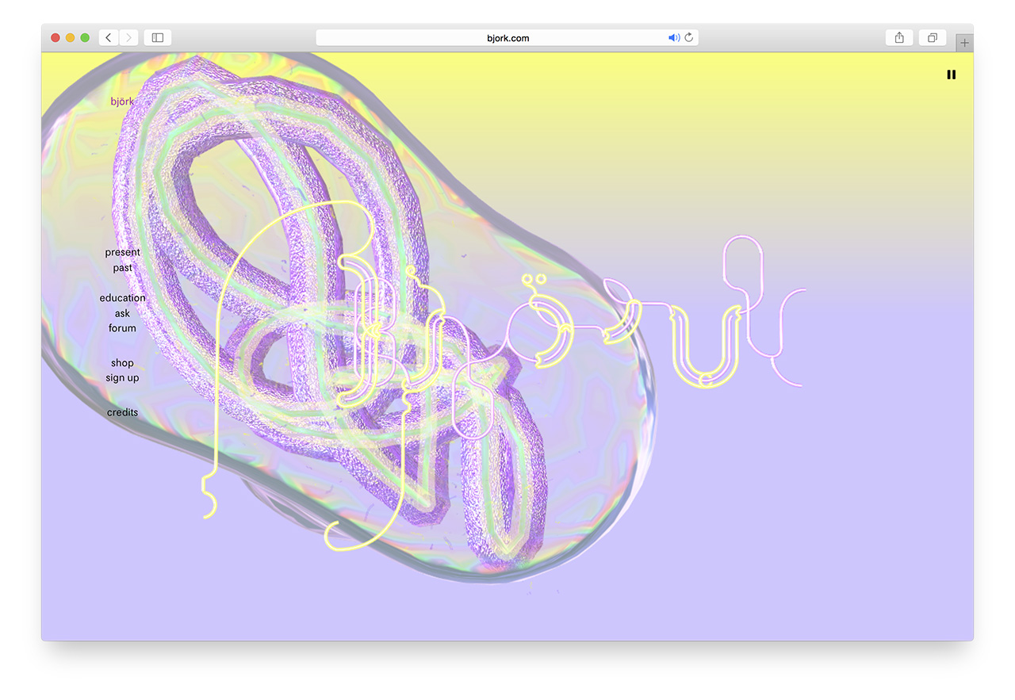Open the present link
The height and width of the screenshot is (700, 1015).
coord(123,252)
